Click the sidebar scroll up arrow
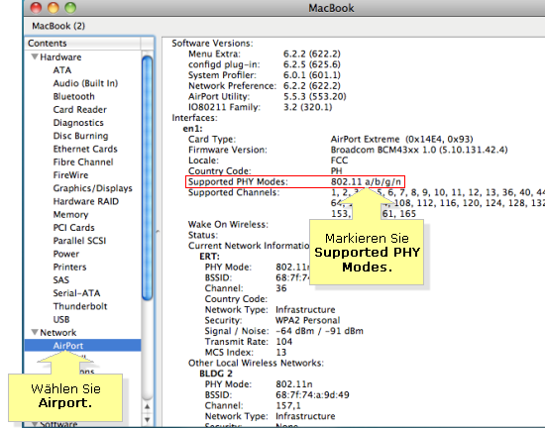545x430 pixels. [x=148, y=406]
